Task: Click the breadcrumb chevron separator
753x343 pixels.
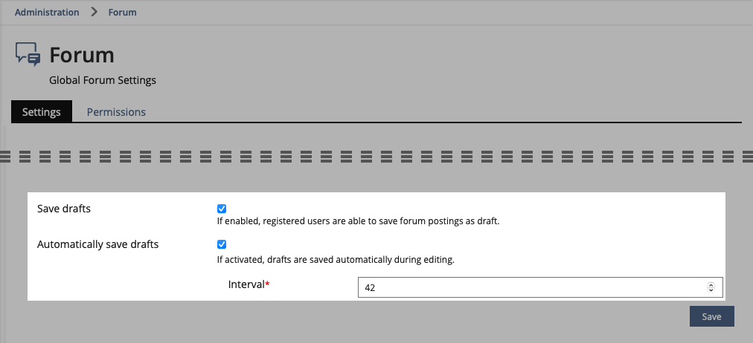Action: click(94, 12)
